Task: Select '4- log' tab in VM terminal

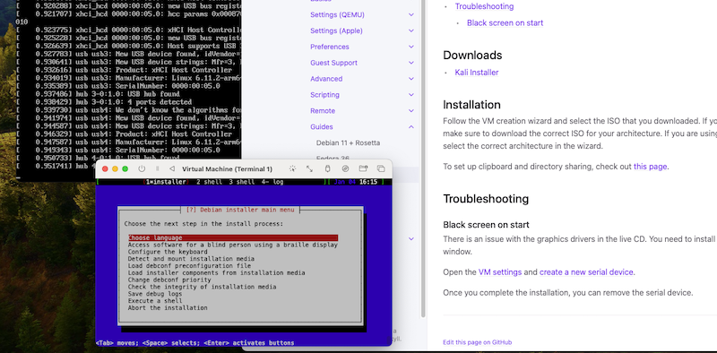Action: pos(272,182)
